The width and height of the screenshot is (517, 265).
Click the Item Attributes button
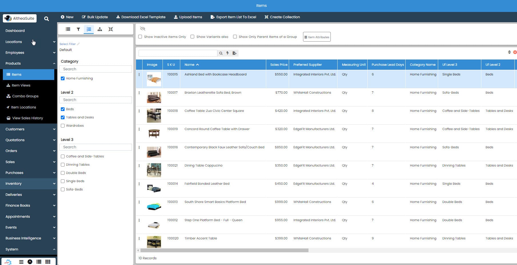click(317, 37)
